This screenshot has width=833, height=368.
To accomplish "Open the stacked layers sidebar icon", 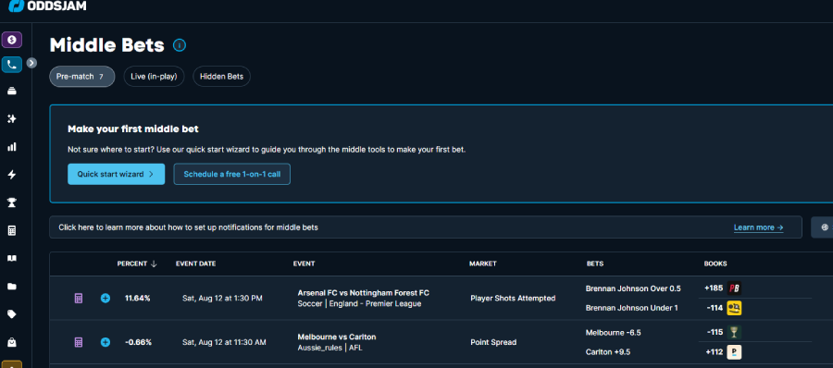I will click(12, 91).
